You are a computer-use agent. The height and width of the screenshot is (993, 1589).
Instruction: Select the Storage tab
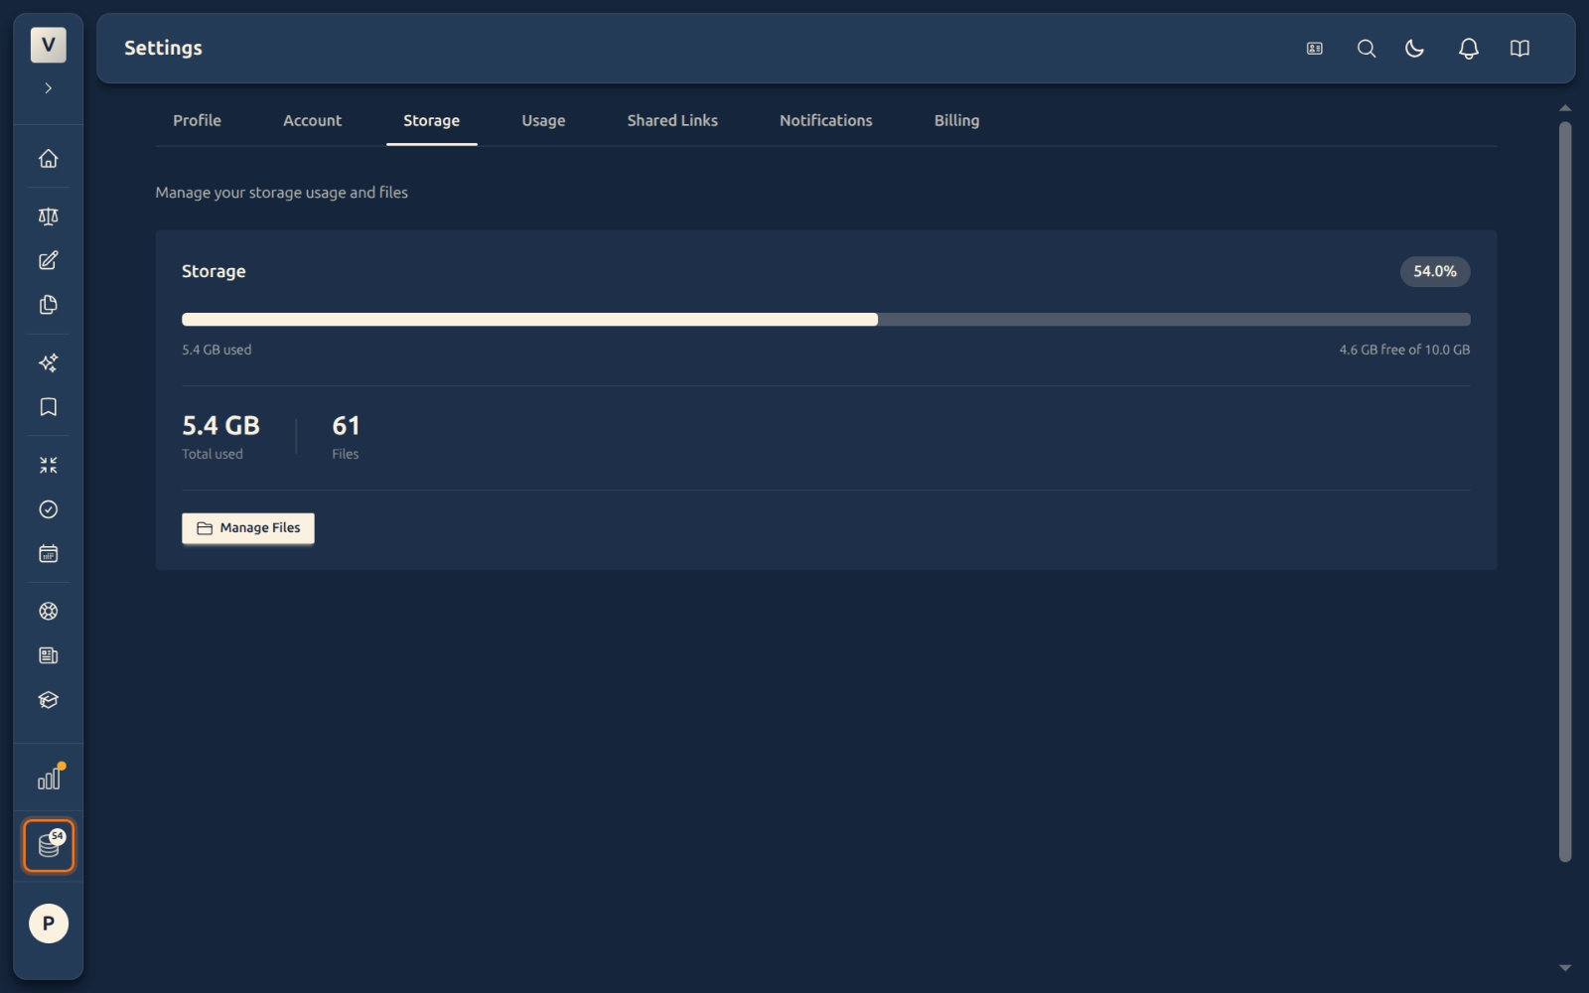[x=431, y=120]
